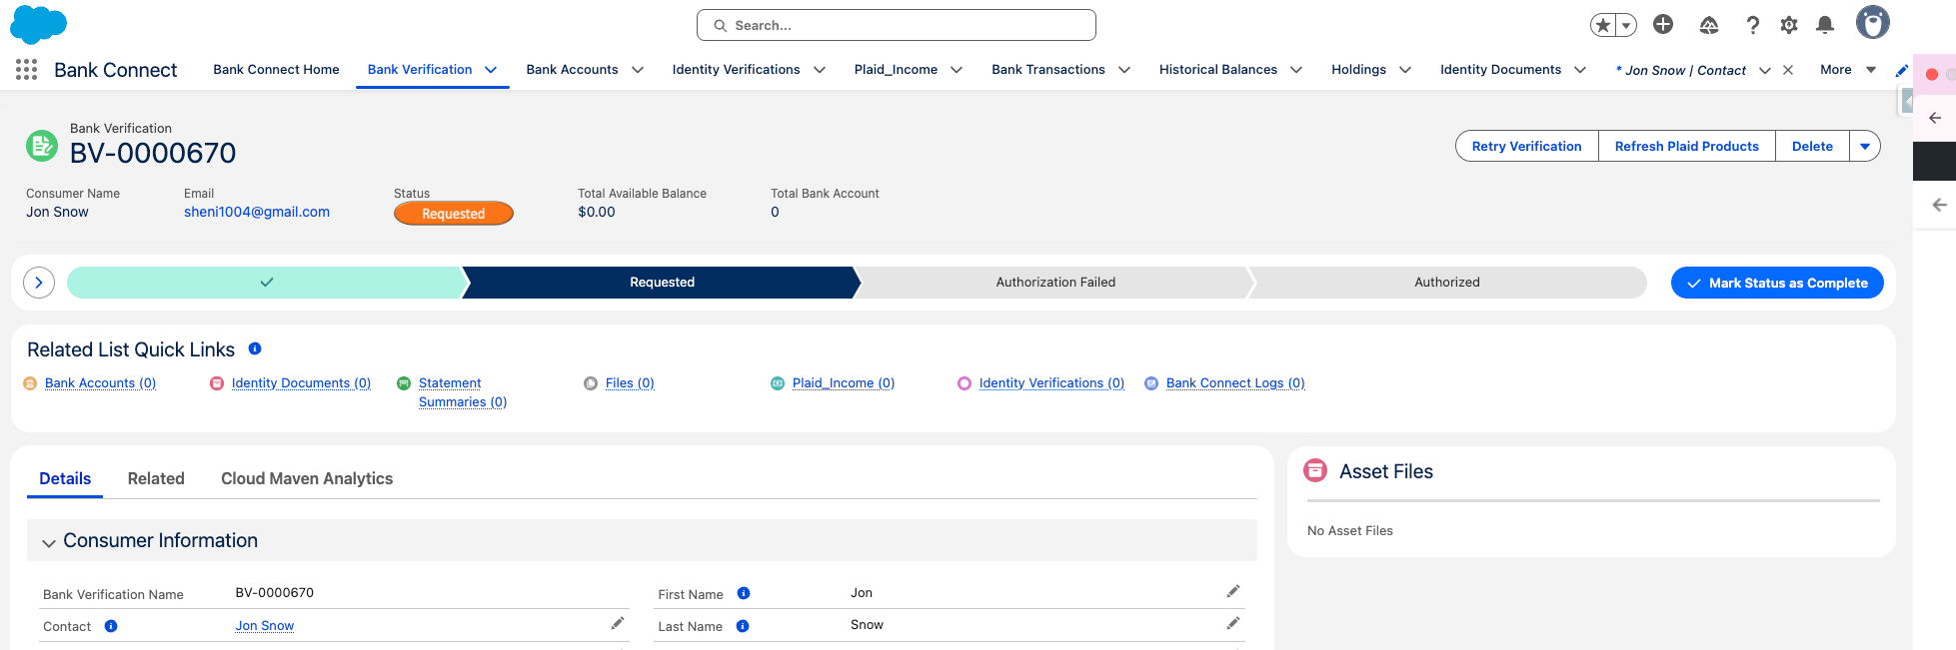The height and width of the screenshot is (650, 1956).
Task: Open Historical Balances tab dropdown
Action: (1296, 70)
